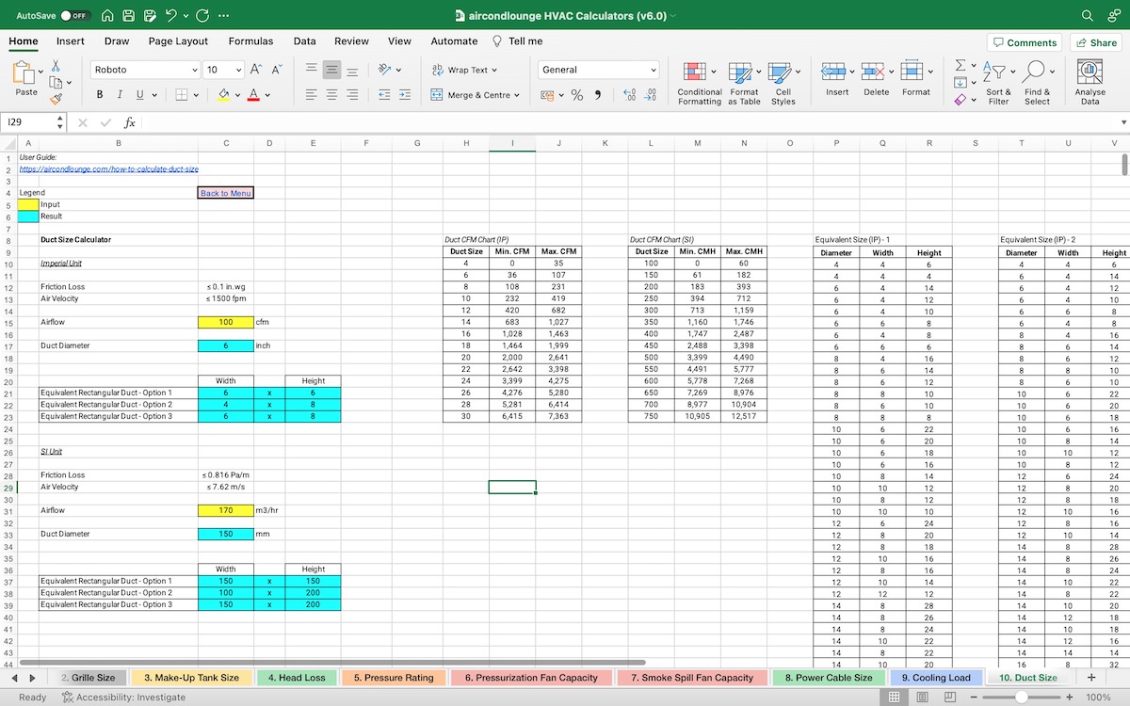Click the Back to Menu button
1130x706 pixels.
pyautogui.click(x=225, y=193)
